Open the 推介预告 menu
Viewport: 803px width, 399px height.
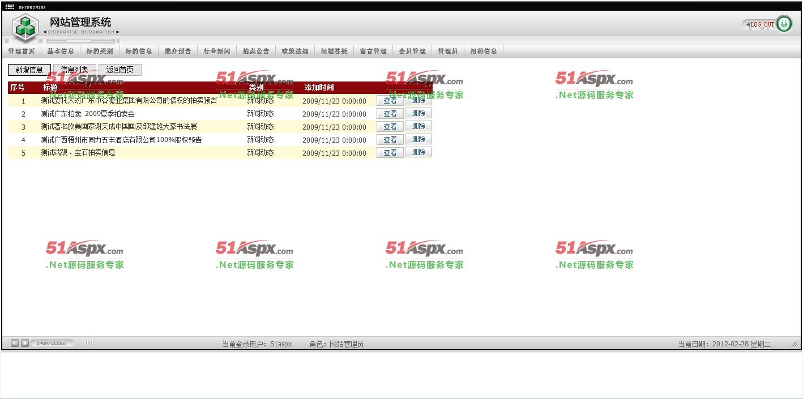click(178, 51)
